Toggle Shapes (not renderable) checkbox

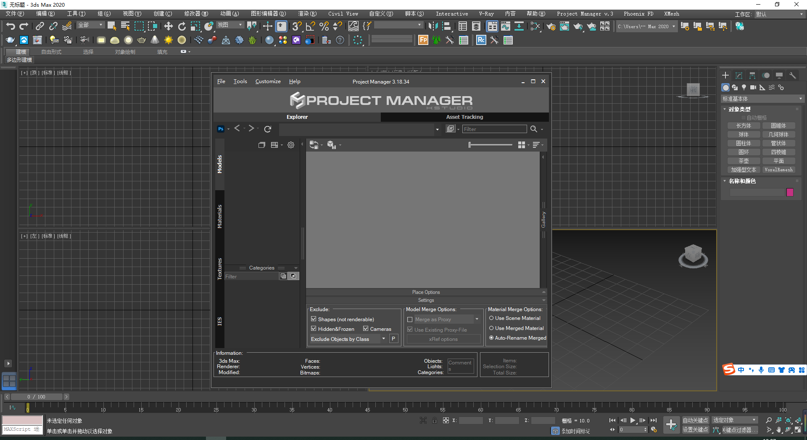[x=314, y=319]
